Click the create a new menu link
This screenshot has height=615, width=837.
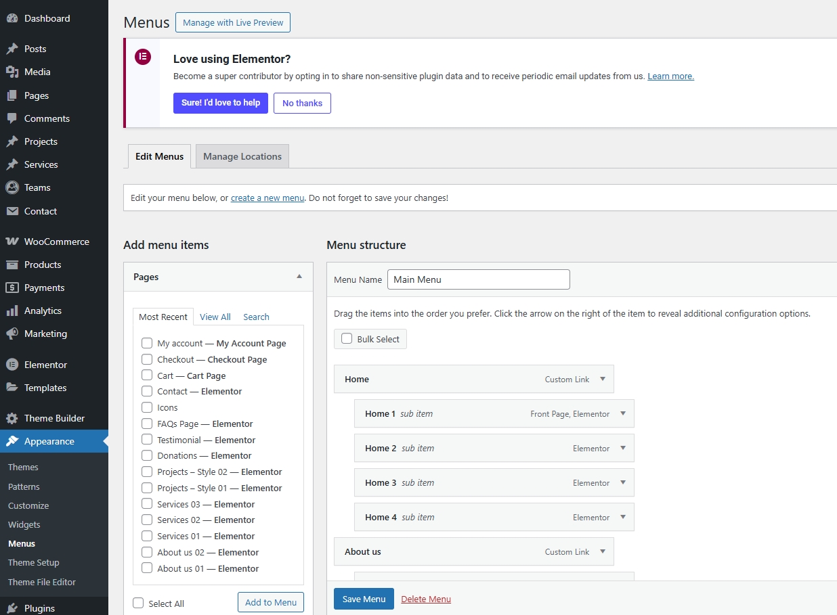click(267, 198)
